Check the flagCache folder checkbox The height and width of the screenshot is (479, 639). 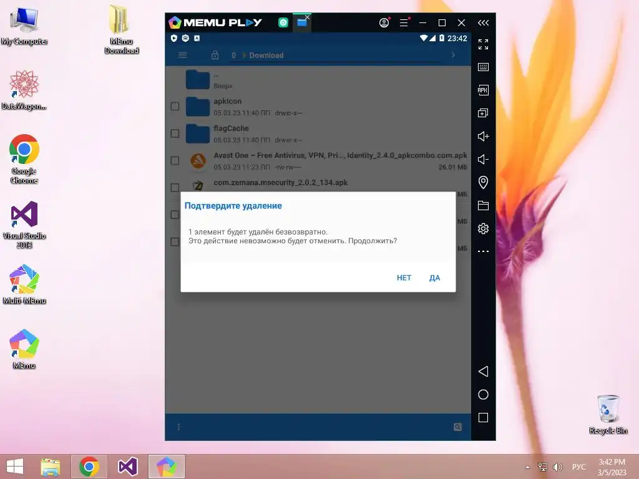coord(175,133)
